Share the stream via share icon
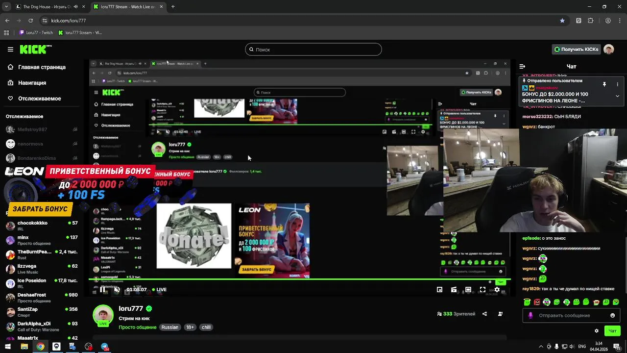This screenshot has height=353, width=627. 484,314
